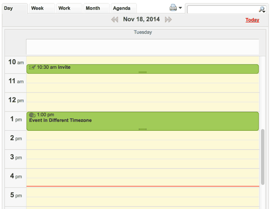Show the Agenda tab
Screen dimensions: 270x209
pyautogui.click(x=124, y=8)
